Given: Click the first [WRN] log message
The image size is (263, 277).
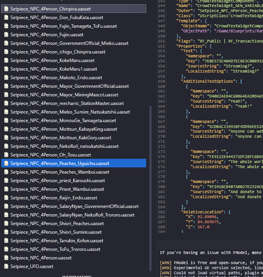Looking at the screenshot, I should tap(211, 263).
